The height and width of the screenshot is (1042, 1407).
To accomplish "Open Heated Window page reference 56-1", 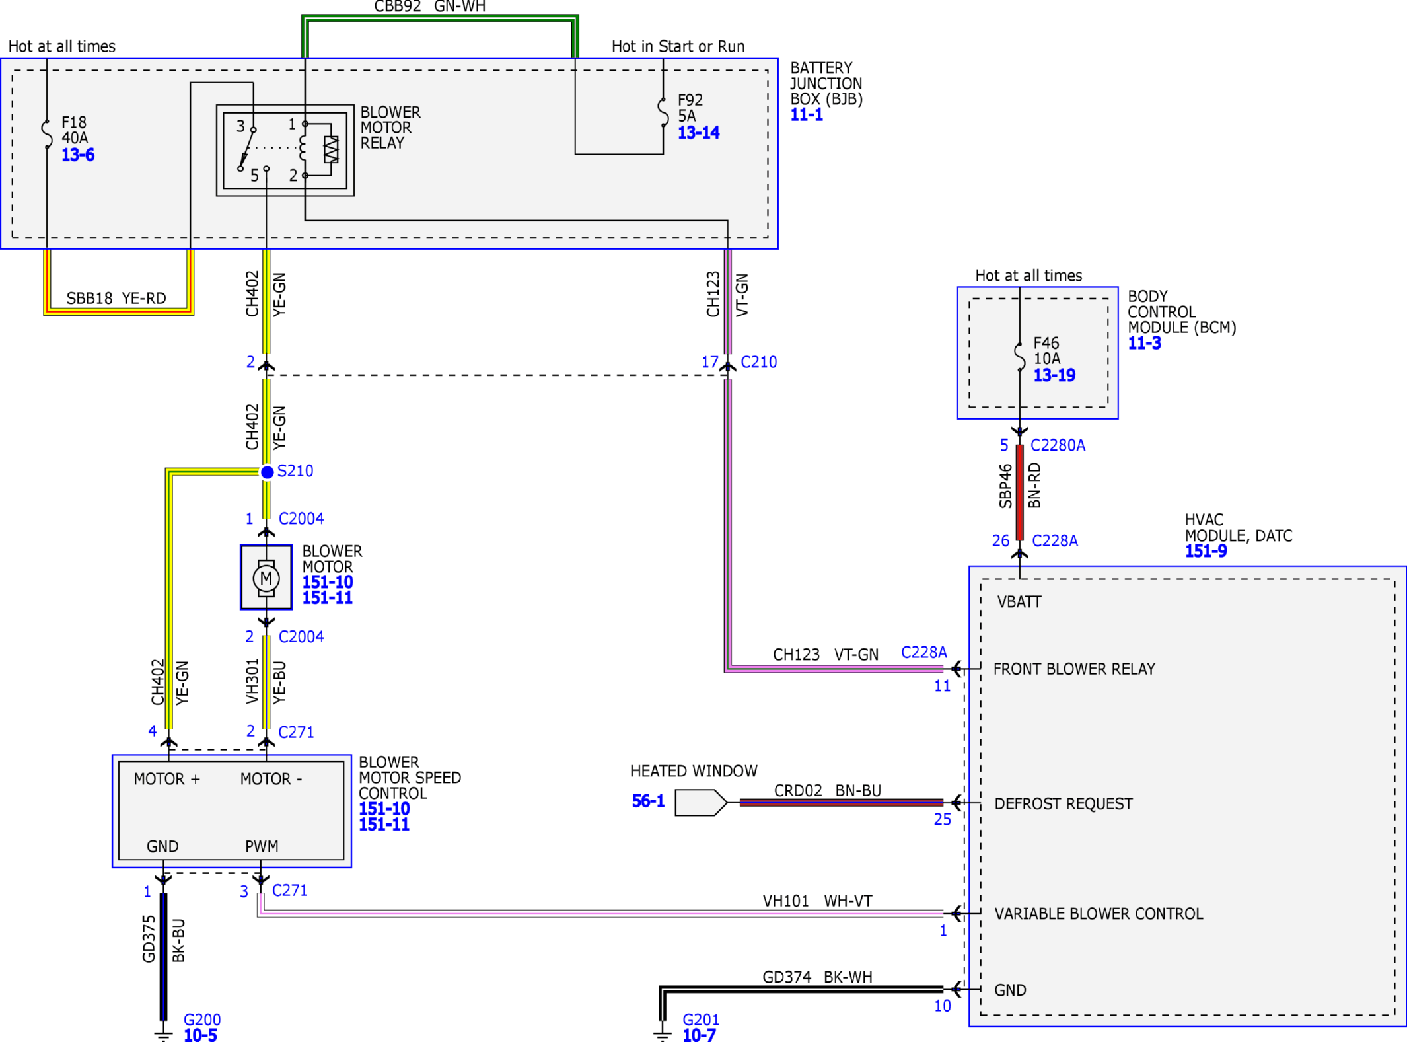I will pyautogui.click(x=648, y=801).
